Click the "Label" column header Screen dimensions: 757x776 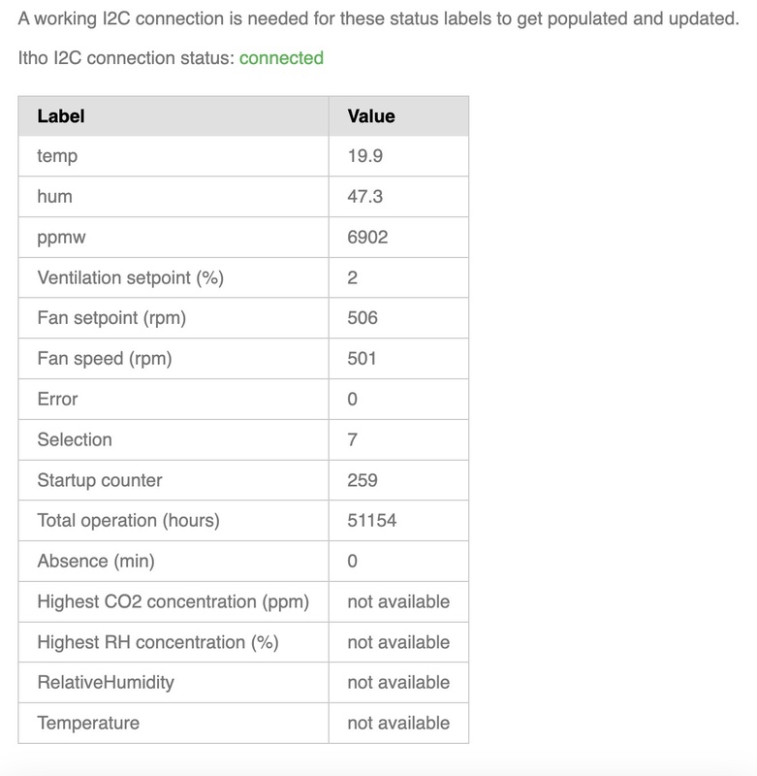coord(61,116)
